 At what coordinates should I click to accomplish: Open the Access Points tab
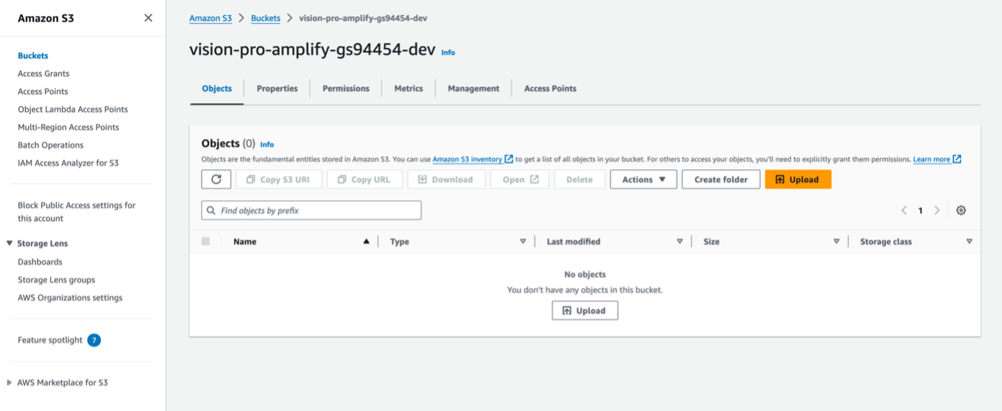pyautogui.click(x=550, y=89)
